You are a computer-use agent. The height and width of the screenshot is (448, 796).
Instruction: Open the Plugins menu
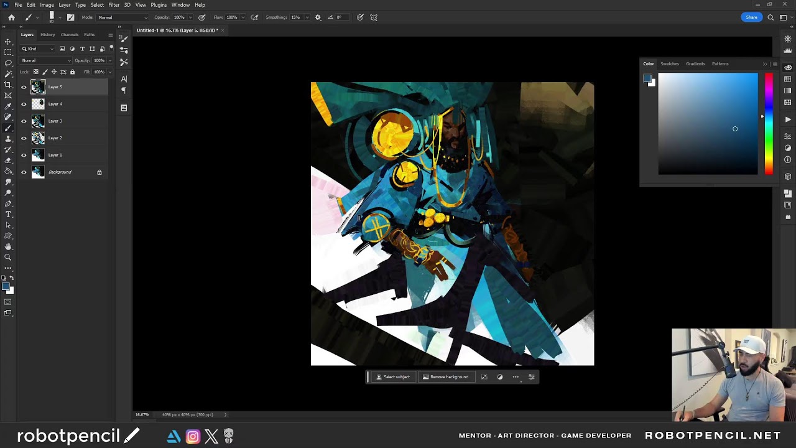pos(159,5)
